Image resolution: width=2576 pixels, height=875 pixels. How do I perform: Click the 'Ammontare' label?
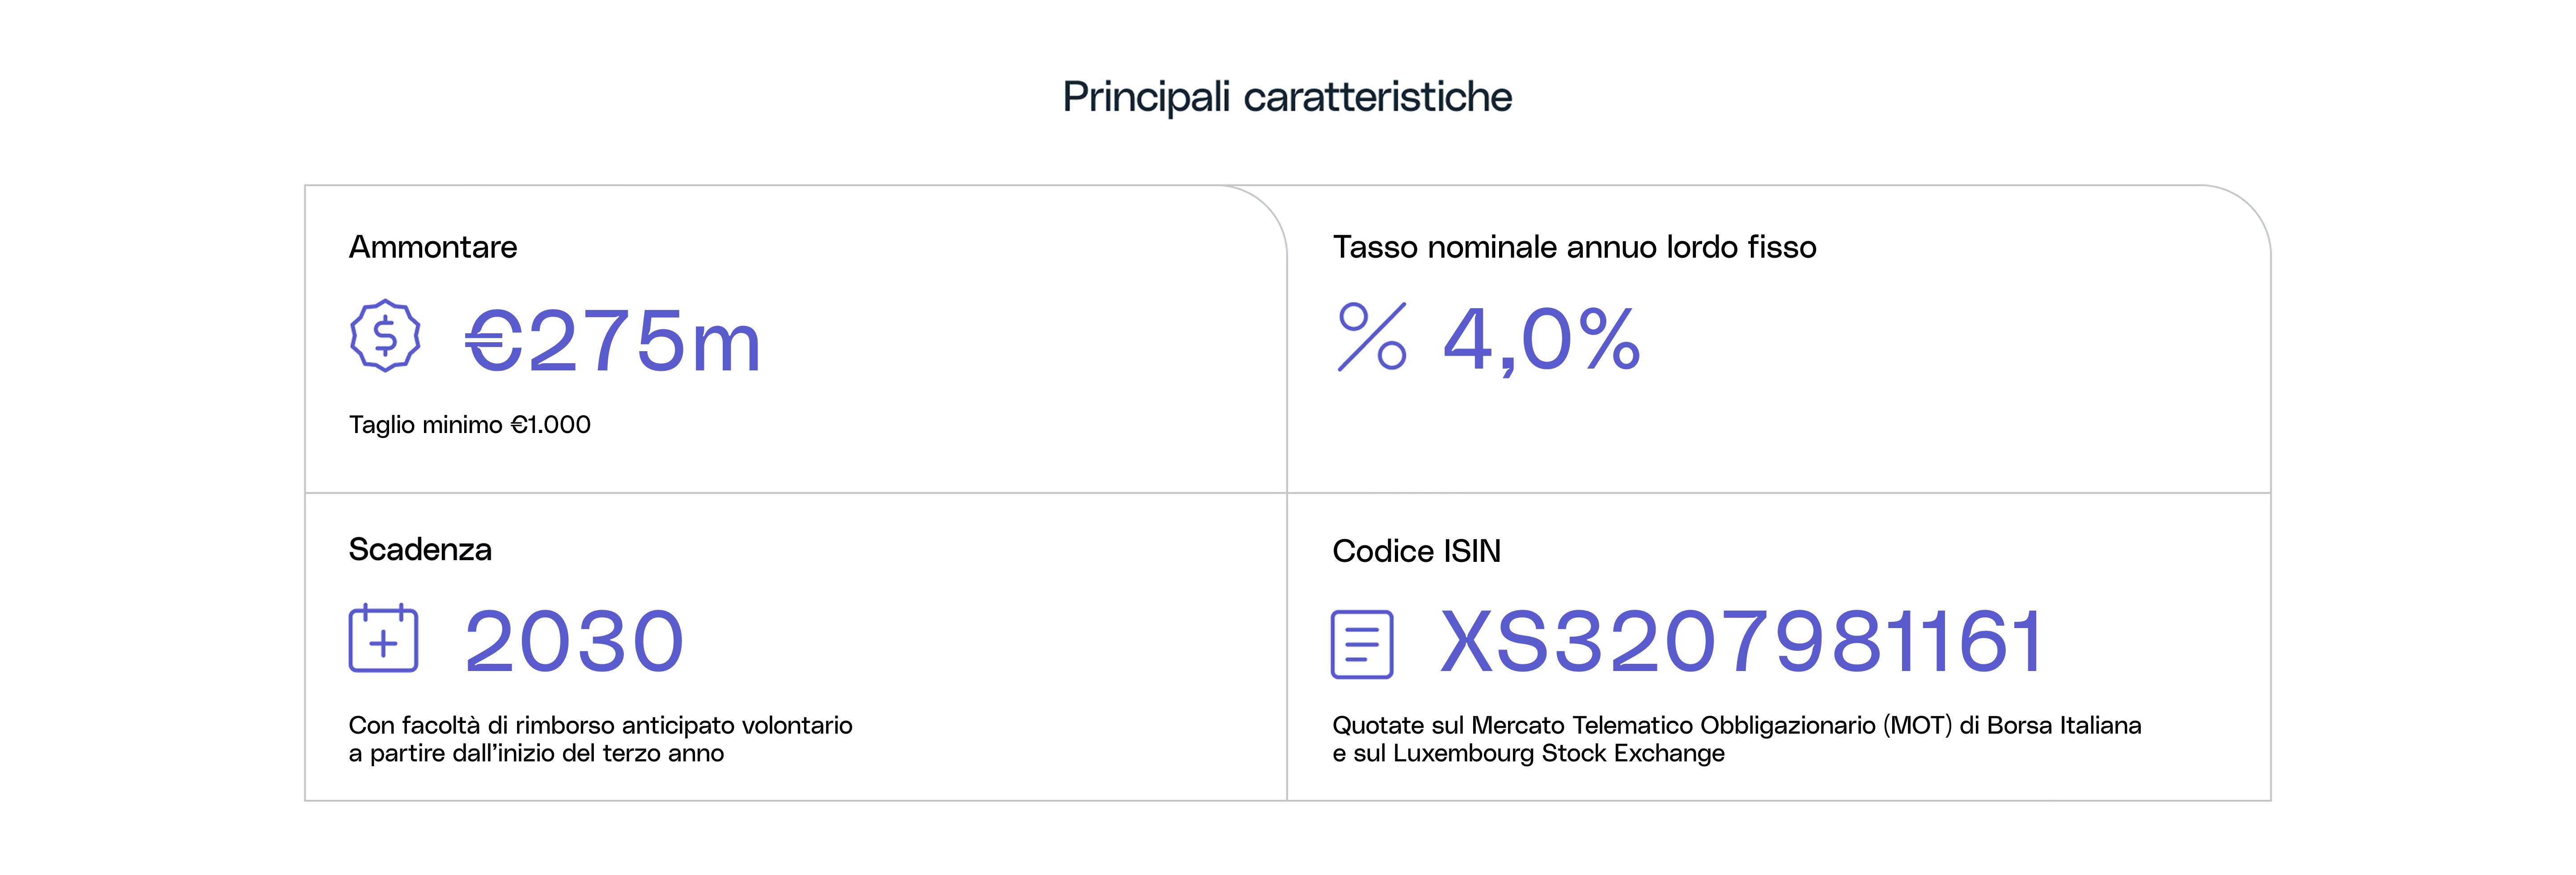tap(433, 247)
